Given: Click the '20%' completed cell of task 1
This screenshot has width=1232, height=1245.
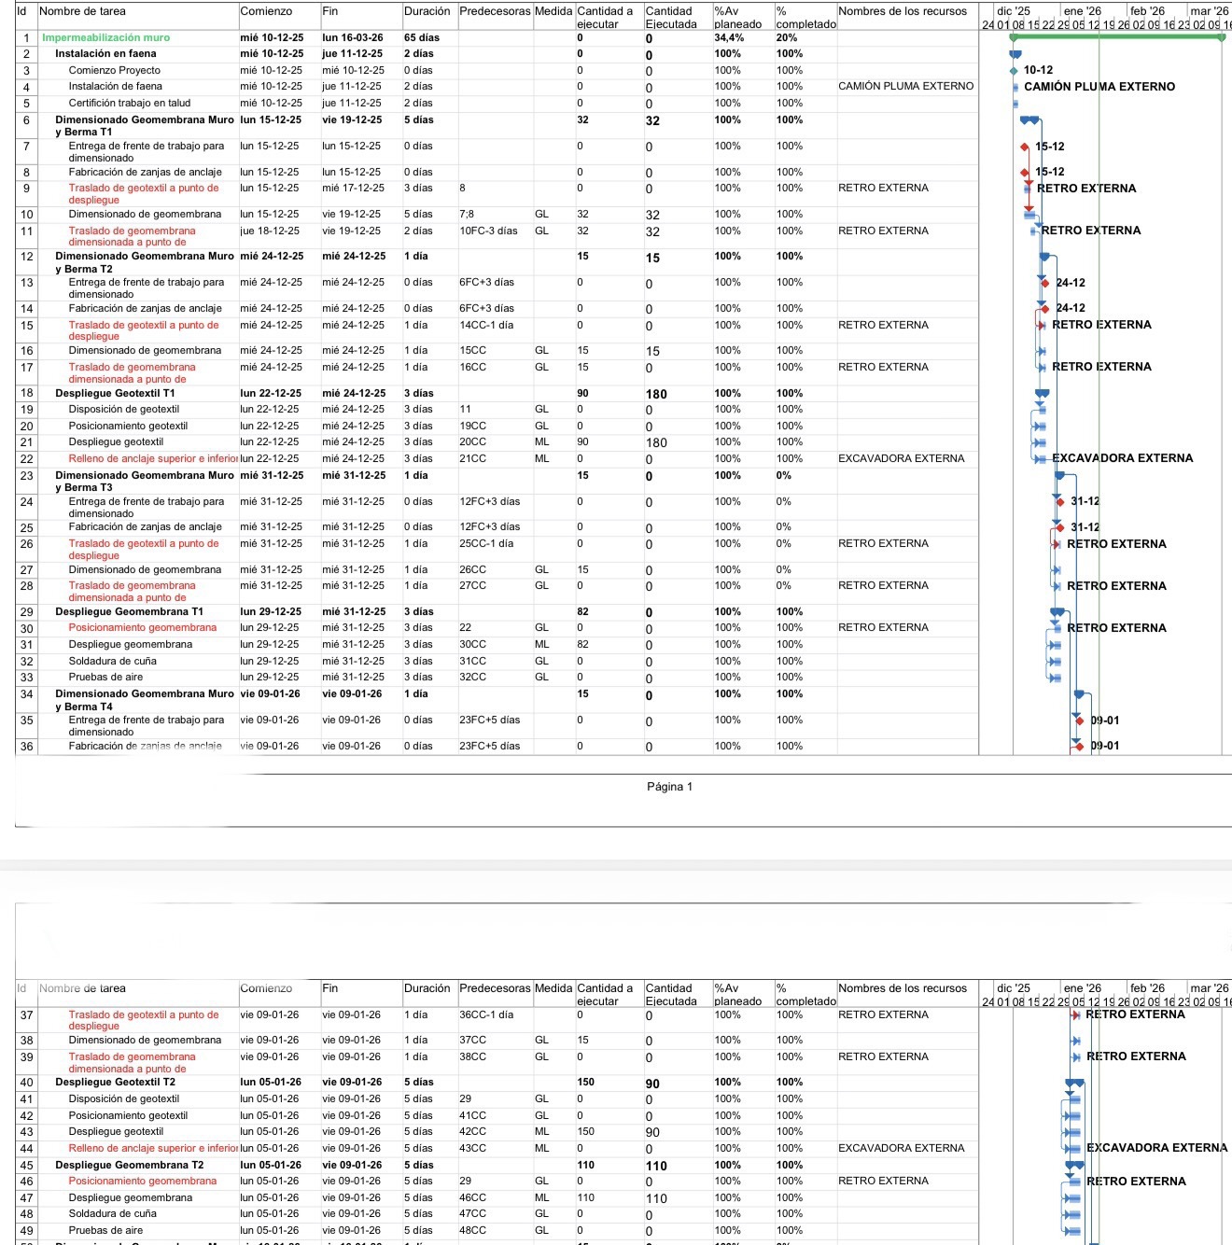Looking at the screenshot, I should click(787, 38).
